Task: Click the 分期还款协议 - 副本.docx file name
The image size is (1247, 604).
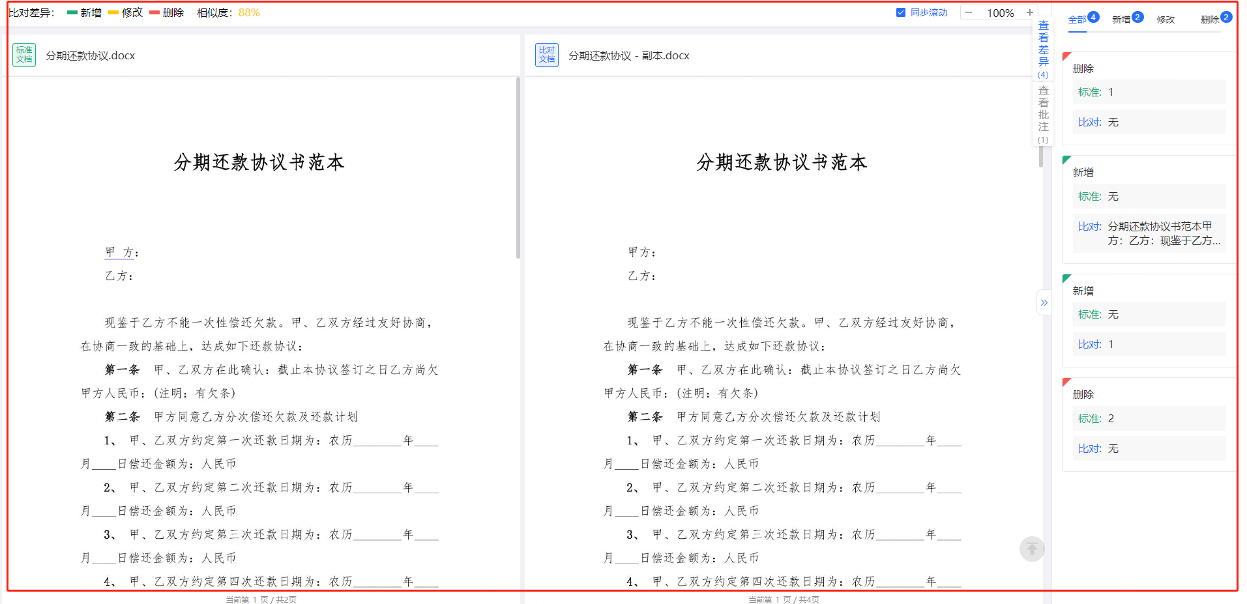Action: [629, 55]
